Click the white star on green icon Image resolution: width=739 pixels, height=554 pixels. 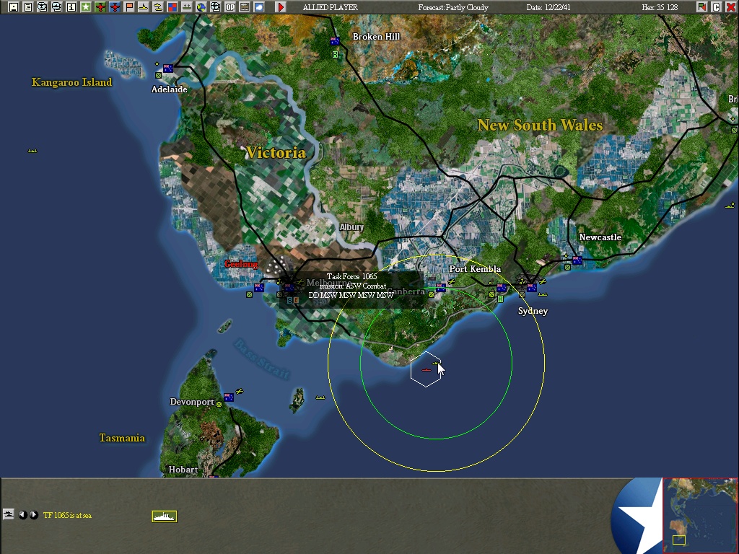86,7
